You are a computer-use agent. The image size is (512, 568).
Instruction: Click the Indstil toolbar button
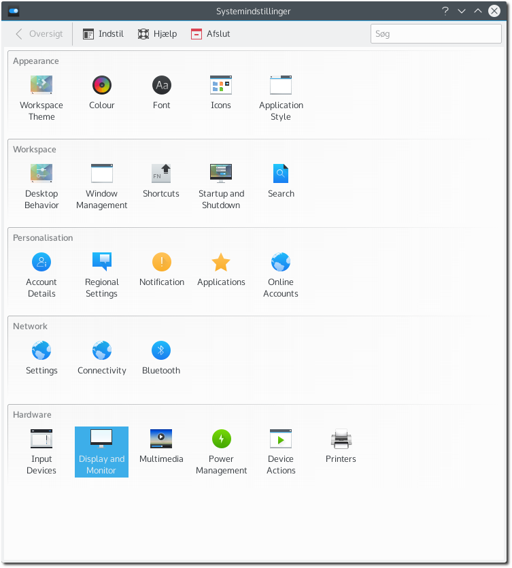tap(103, 34)
